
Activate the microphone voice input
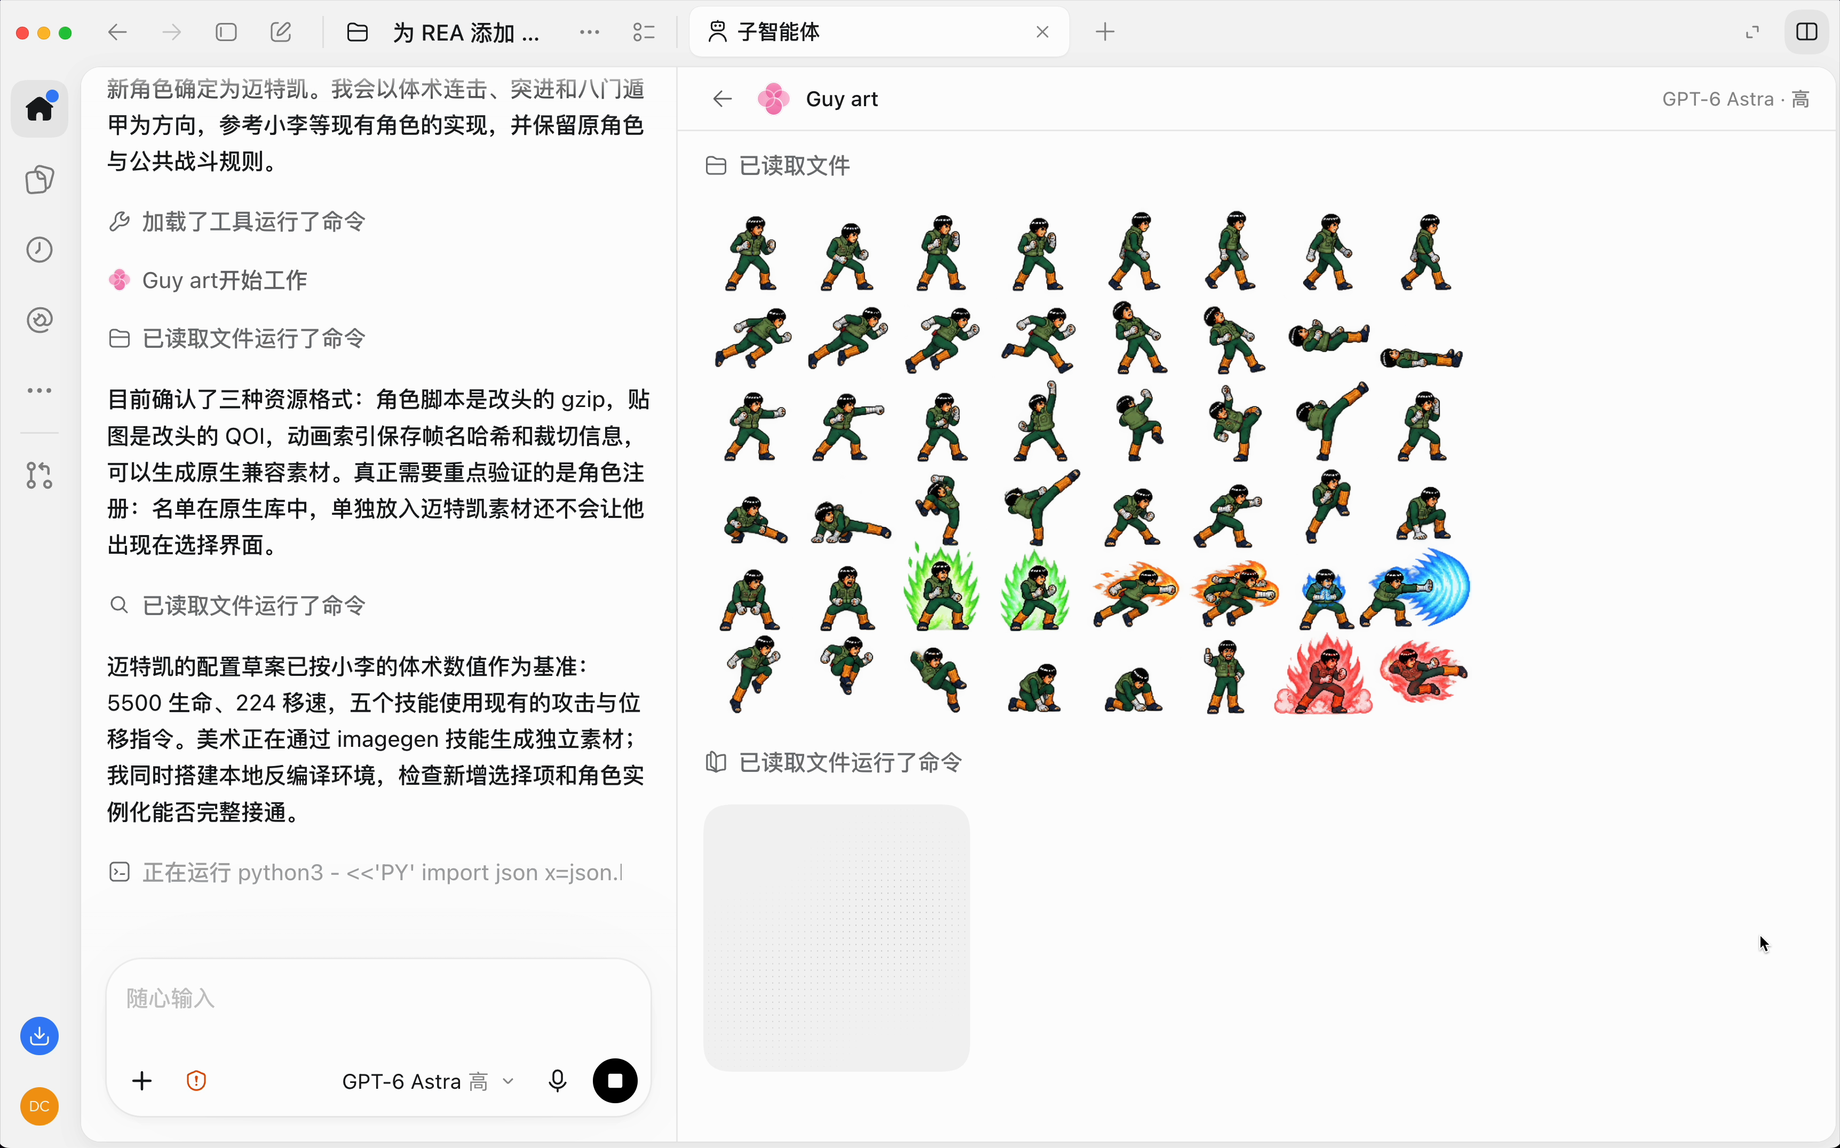tap(558, 1081)
